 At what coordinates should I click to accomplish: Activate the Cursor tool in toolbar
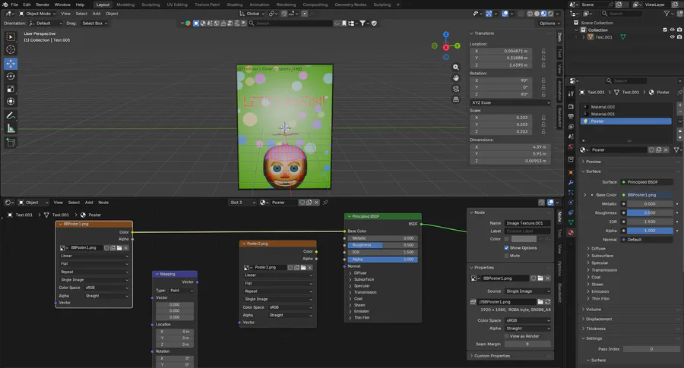click(11, 49)
